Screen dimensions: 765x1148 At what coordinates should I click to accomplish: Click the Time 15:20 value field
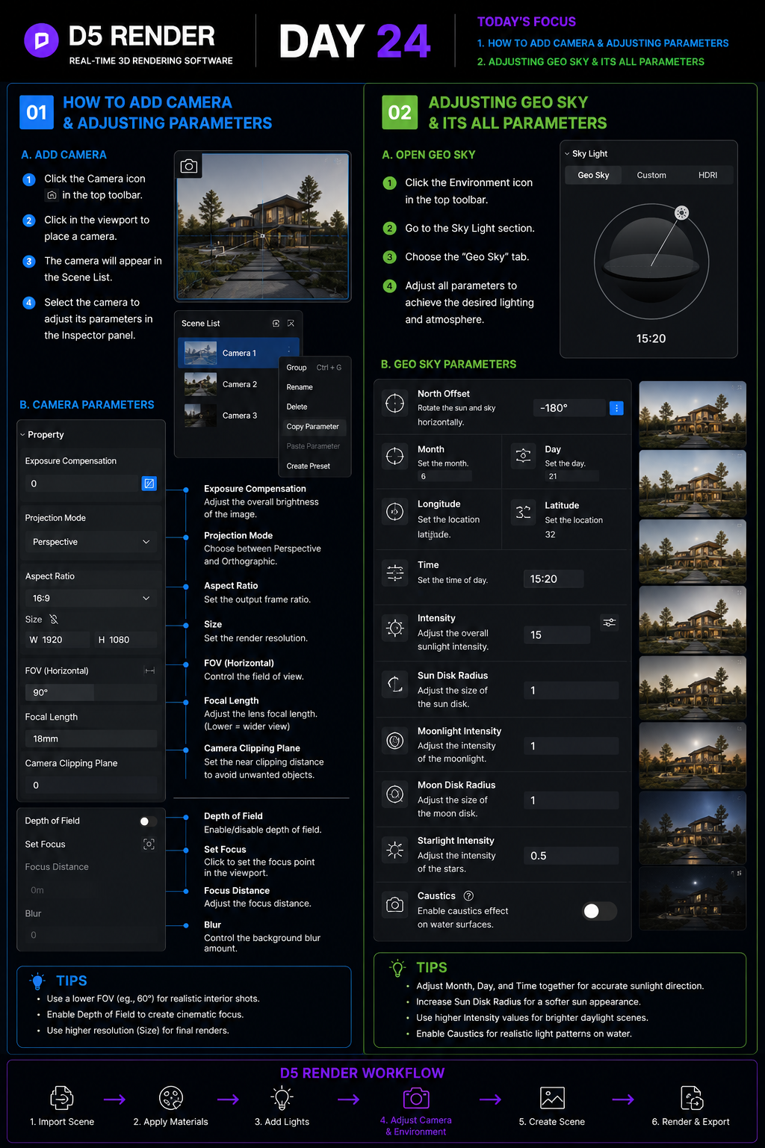[x=553, y=579]
